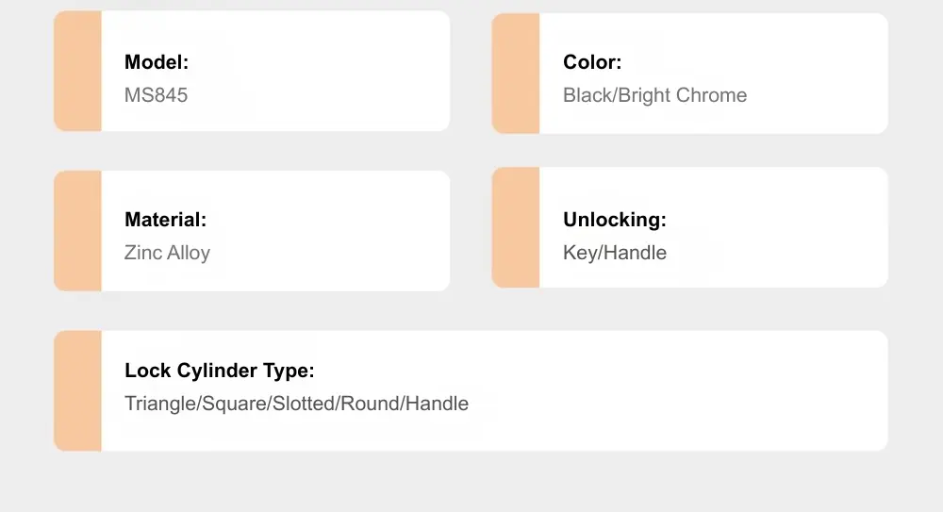Click orange accent bar on Material card
The image size is (943, 512).
tap(77, 231)
